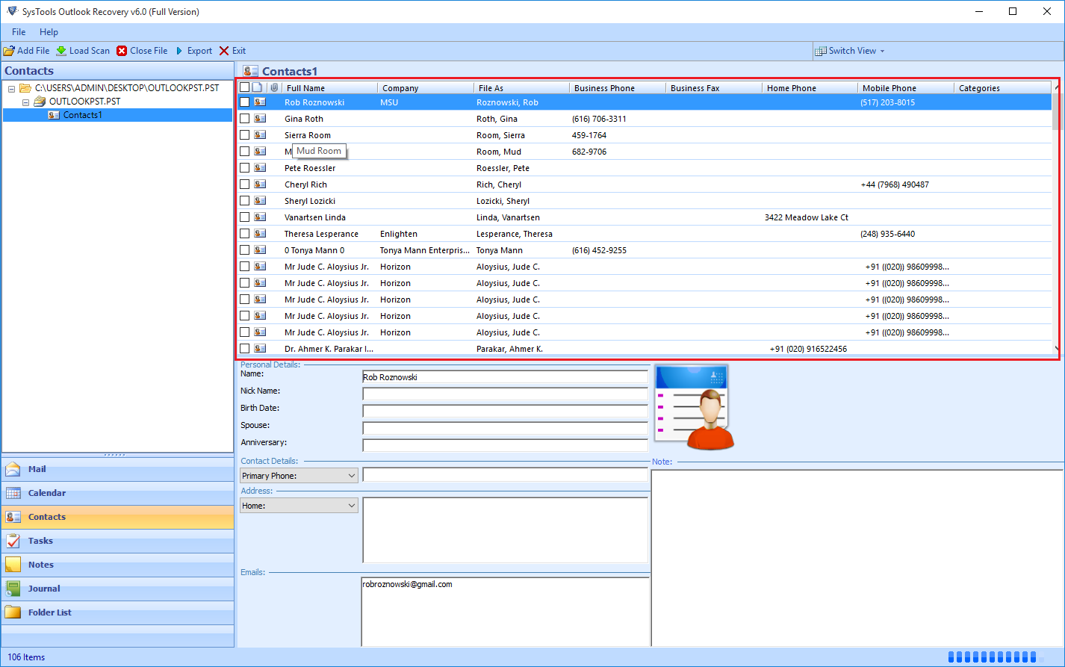Image resolution: width=1065 pixels, height=667 pixels.
Task: Click the Contacts card icon in the sidebar
Action: tap(13, 517)
